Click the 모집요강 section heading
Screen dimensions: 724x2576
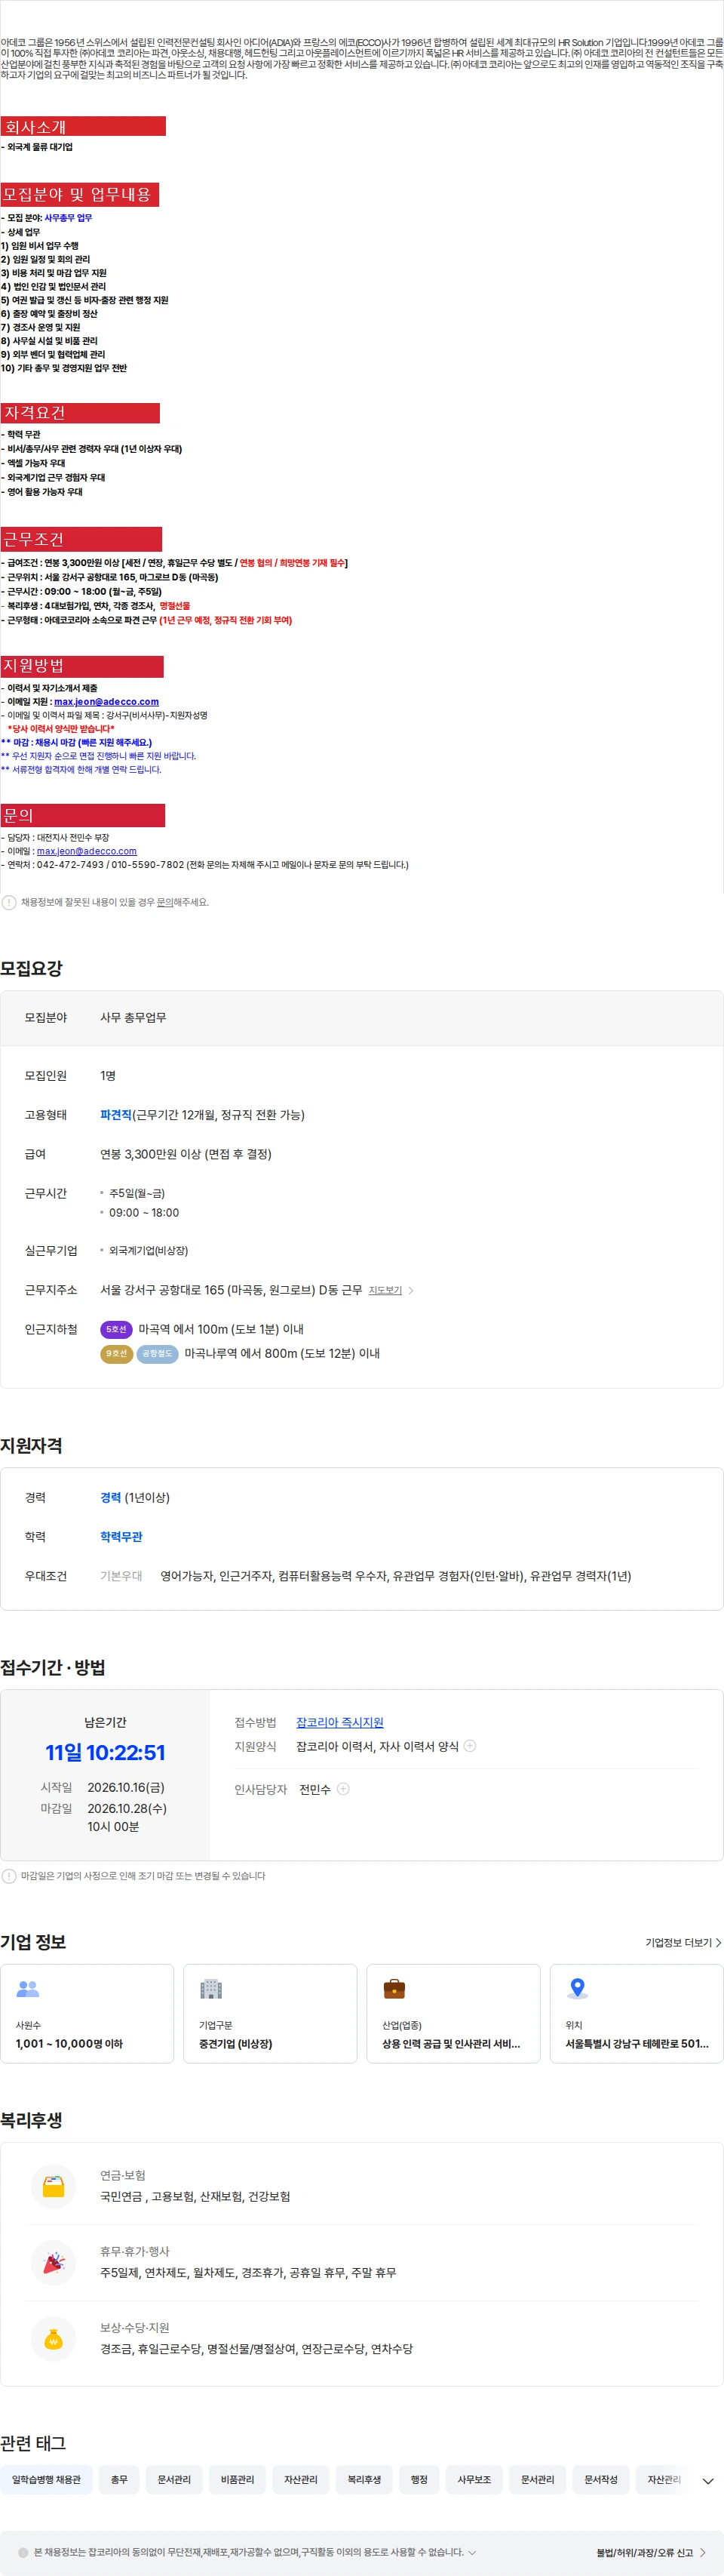tap(31, 968)
